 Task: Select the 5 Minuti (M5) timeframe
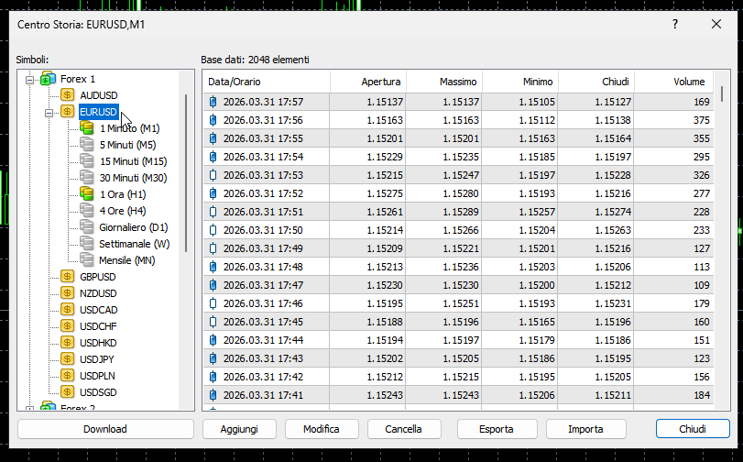(128, 145)
